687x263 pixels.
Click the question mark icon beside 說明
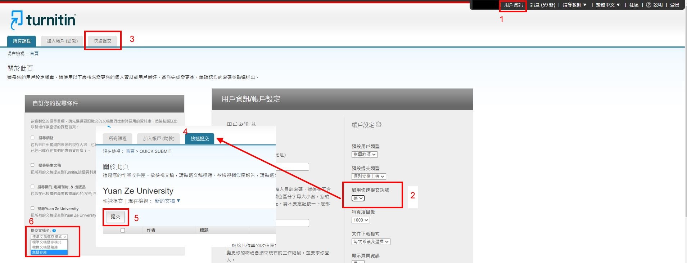pyautogui.click(x=648, y=5)
